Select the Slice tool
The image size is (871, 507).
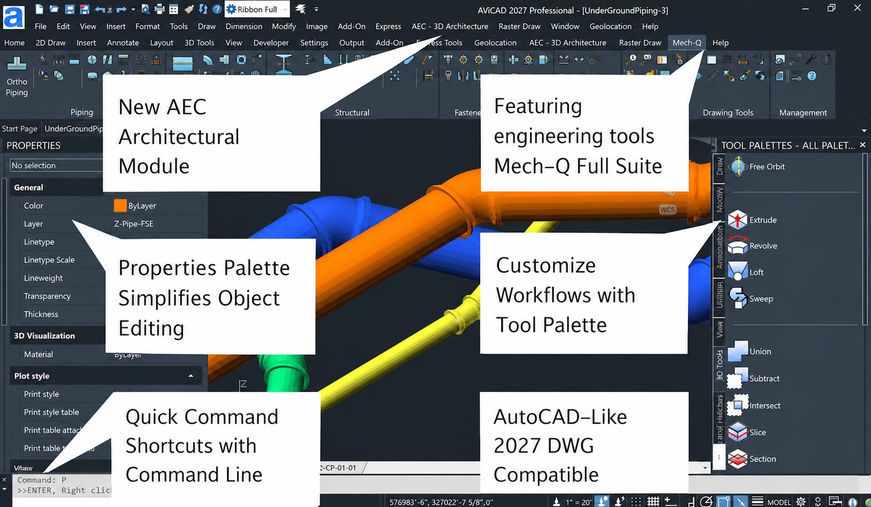coord(747,432)
